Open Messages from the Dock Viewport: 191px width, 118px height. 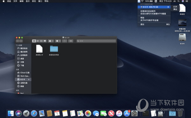coord(96,114)
